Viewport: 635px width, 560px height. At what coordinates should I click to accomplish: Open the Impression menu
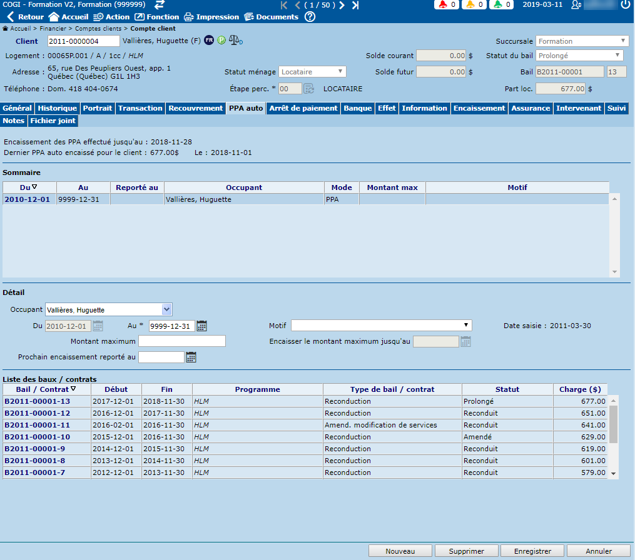pyautogui.click(x=211, y=17)
